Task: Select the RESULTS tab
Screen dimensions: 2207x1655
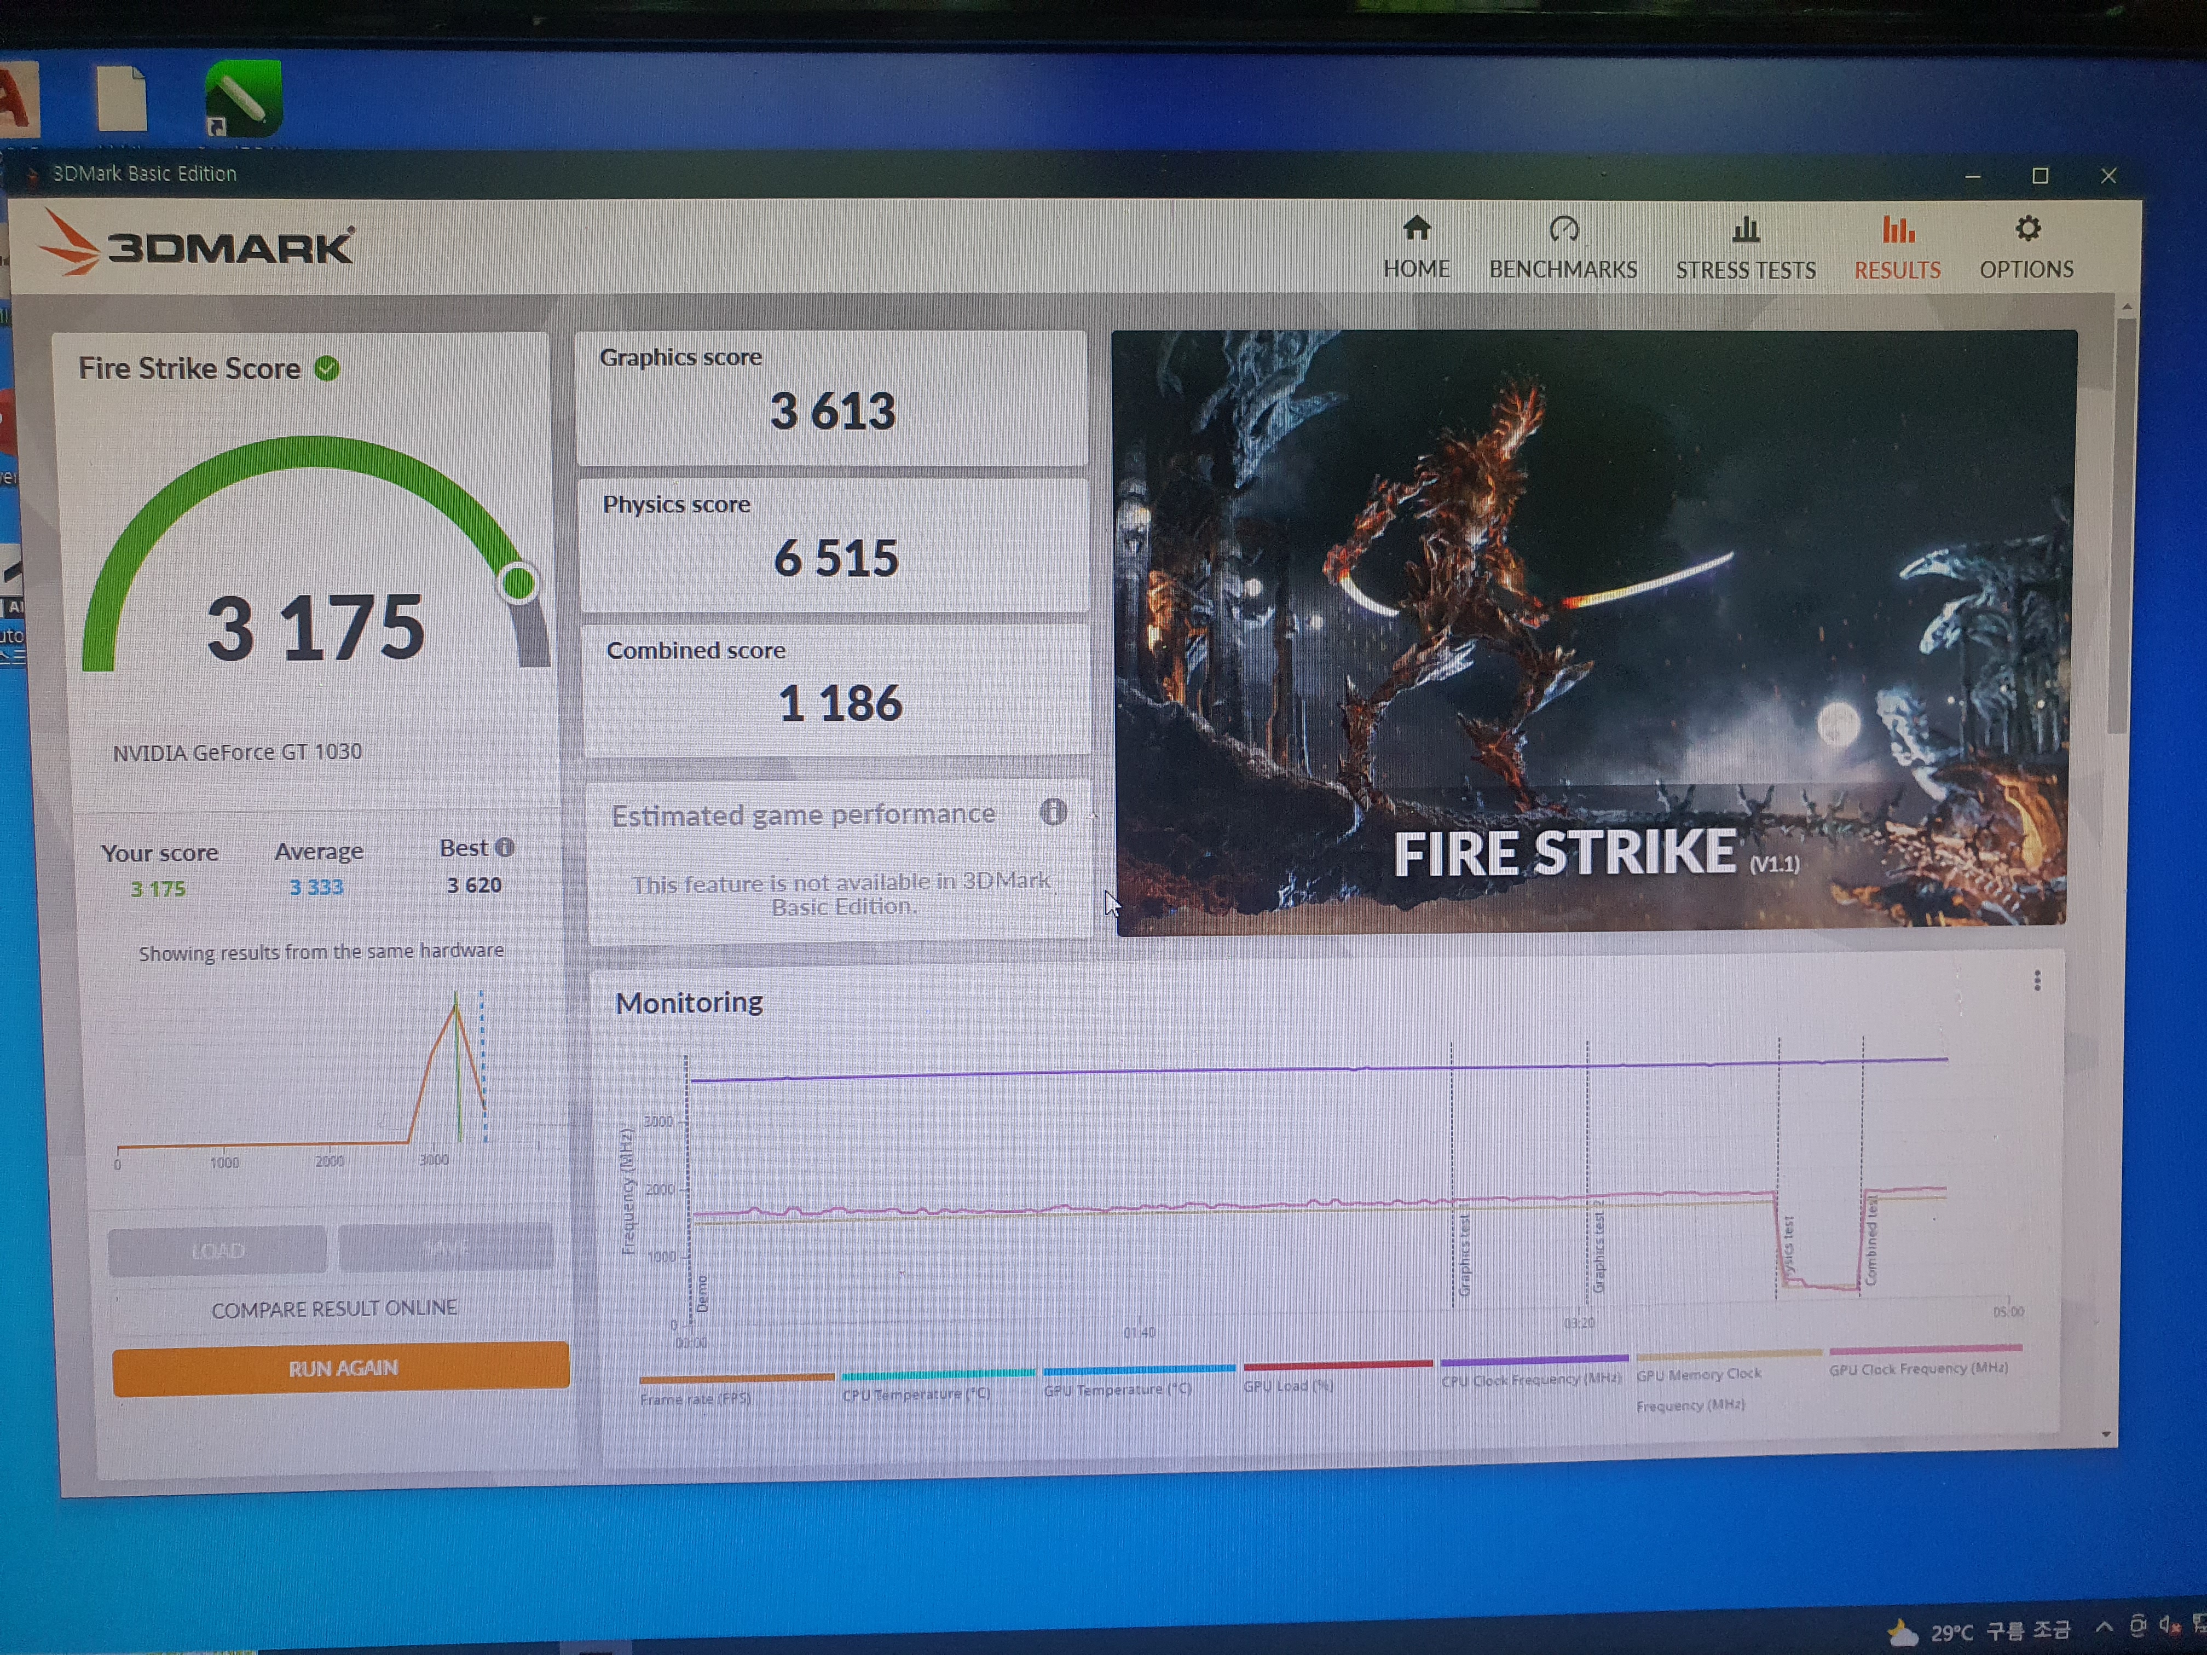Action: (1897, 248)
